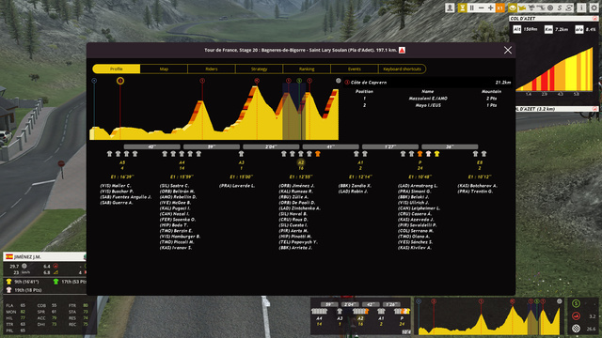
Task: Toggle the eye view option in toolbar
Action: (513, 8)
